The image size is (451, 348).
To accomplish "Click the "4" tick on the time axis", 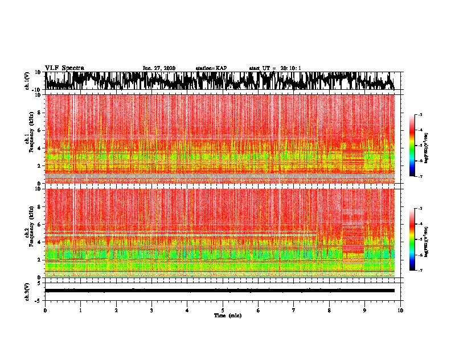I will coord(187,310).
